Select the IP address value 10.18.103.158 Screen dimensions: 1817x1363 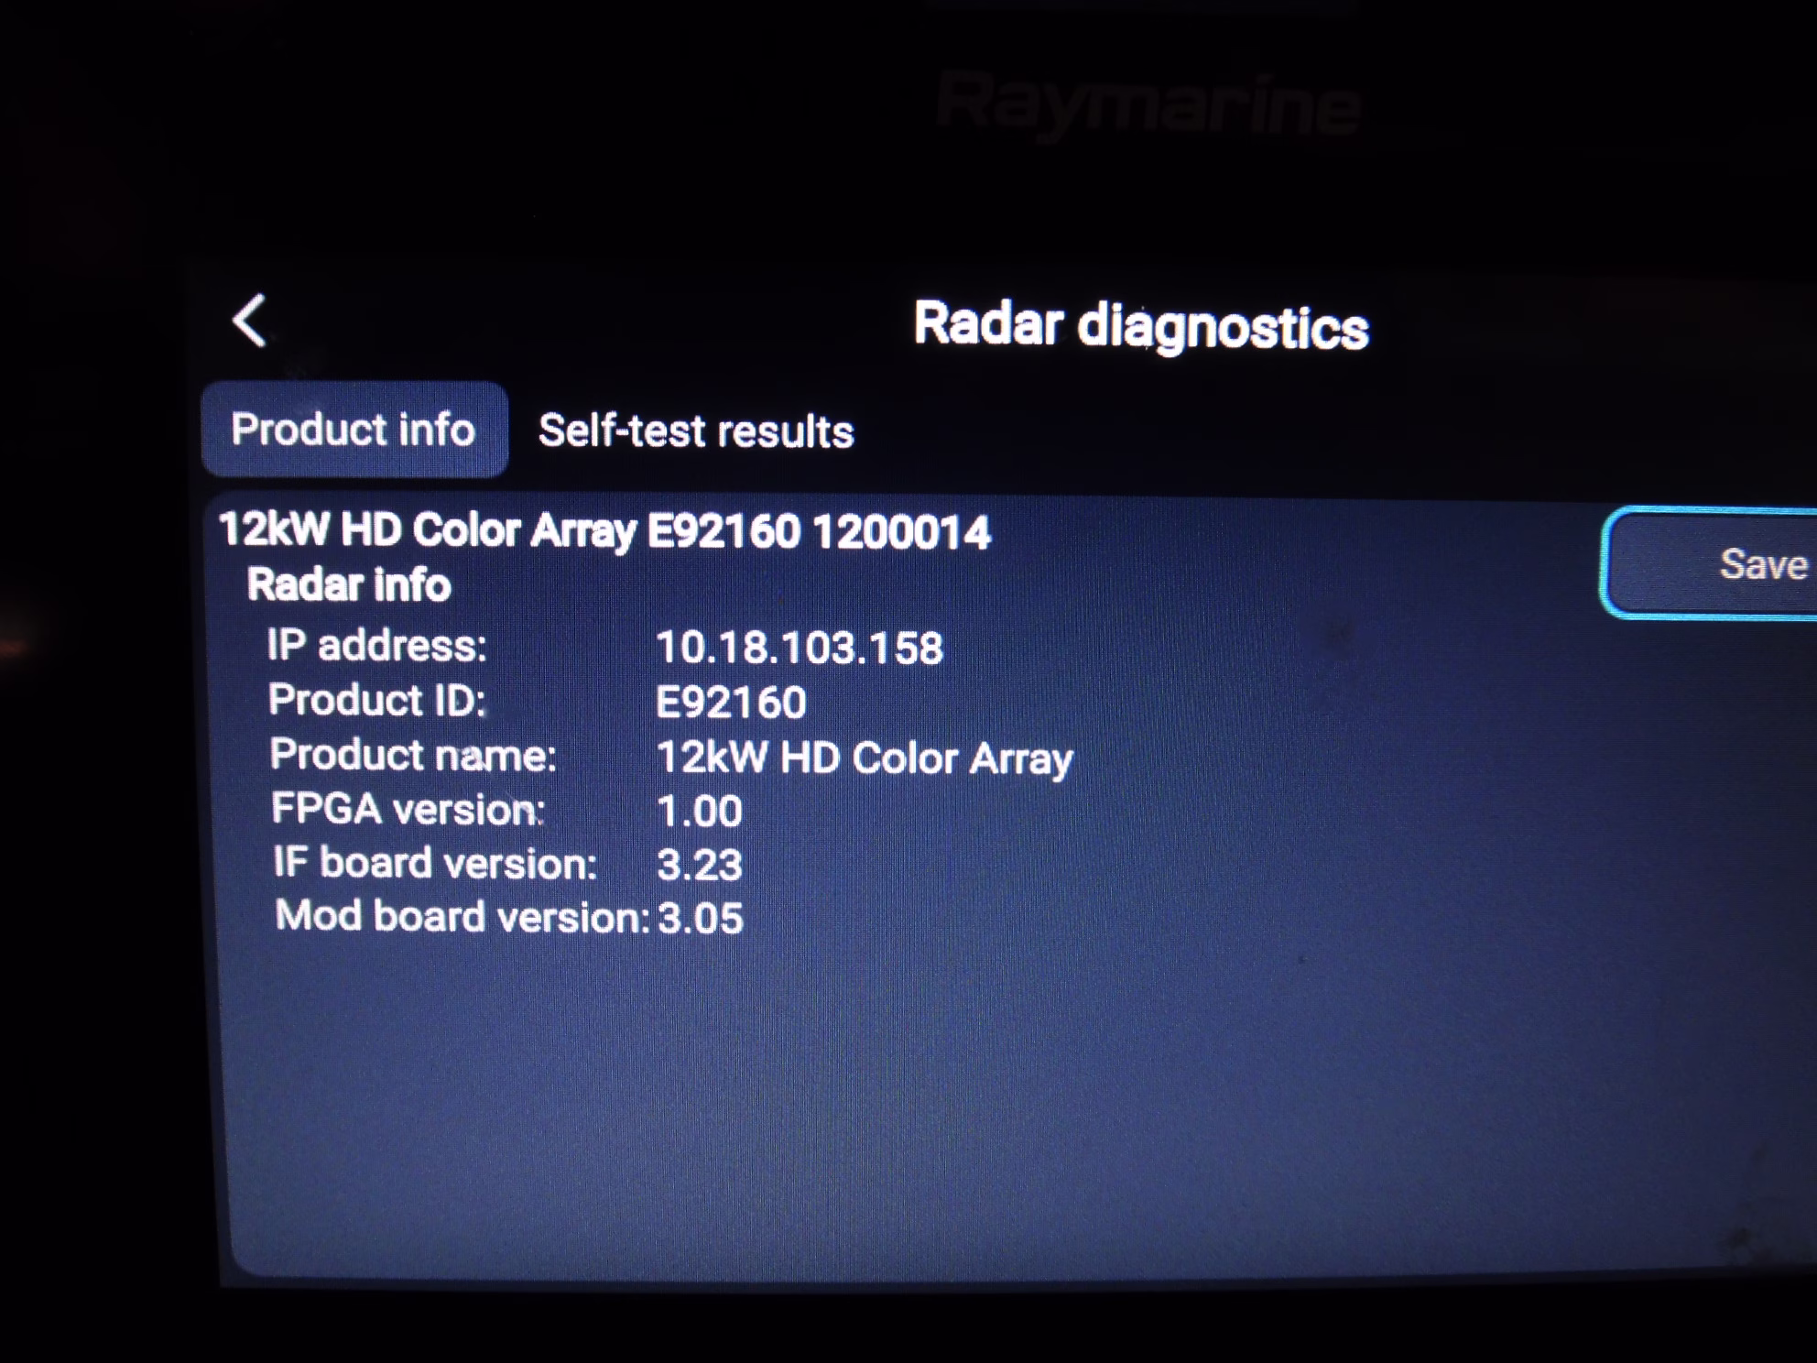800,648
